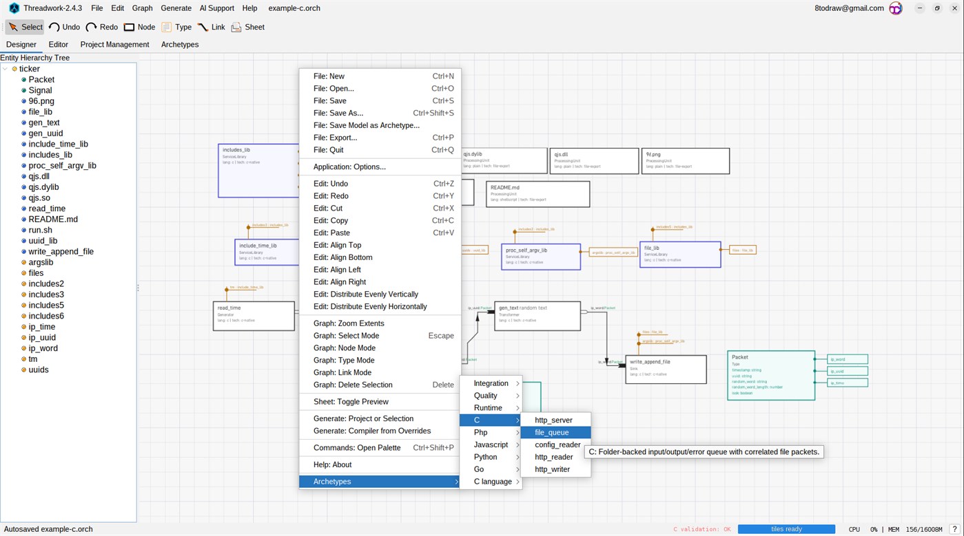
Task: Click the tiles ready progress bar
Action: [786, 529]
